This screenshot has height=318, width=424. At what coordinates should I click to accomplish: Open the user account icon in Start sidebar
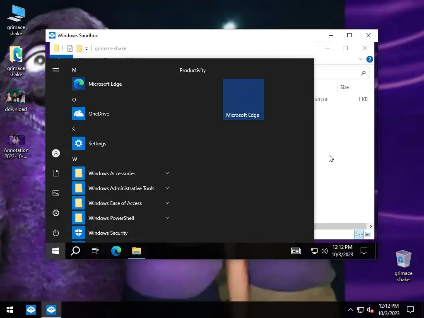(56, 153)
